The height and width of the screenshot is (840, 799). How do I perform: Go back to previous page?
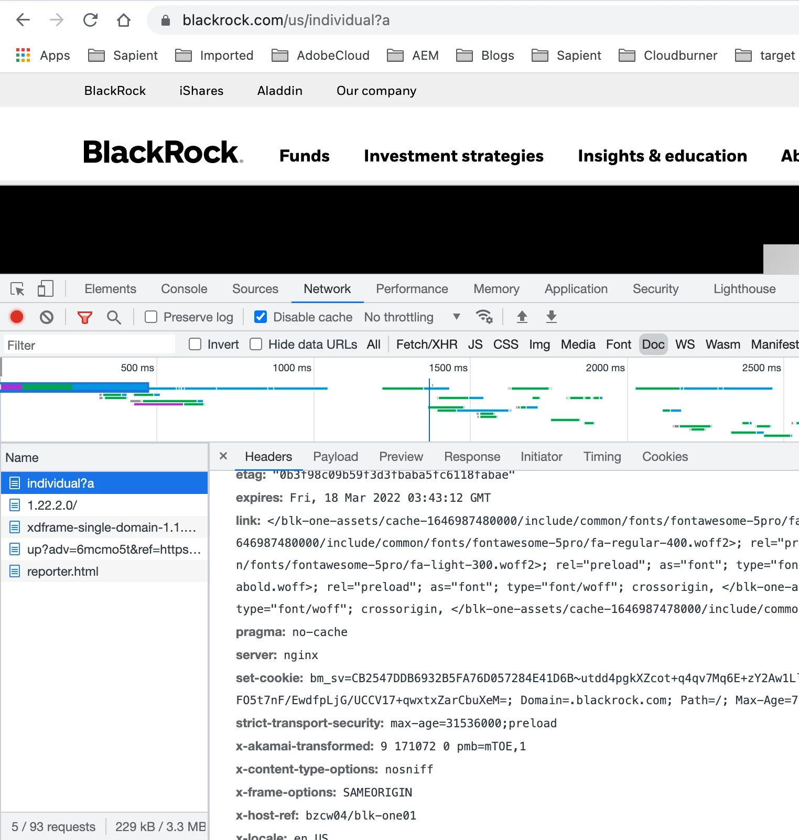[23, 20]
